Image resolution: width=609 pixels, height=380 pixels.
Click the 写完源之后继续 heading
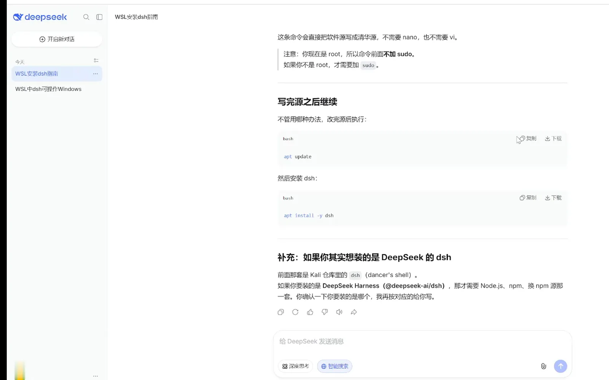coord(307,102)
